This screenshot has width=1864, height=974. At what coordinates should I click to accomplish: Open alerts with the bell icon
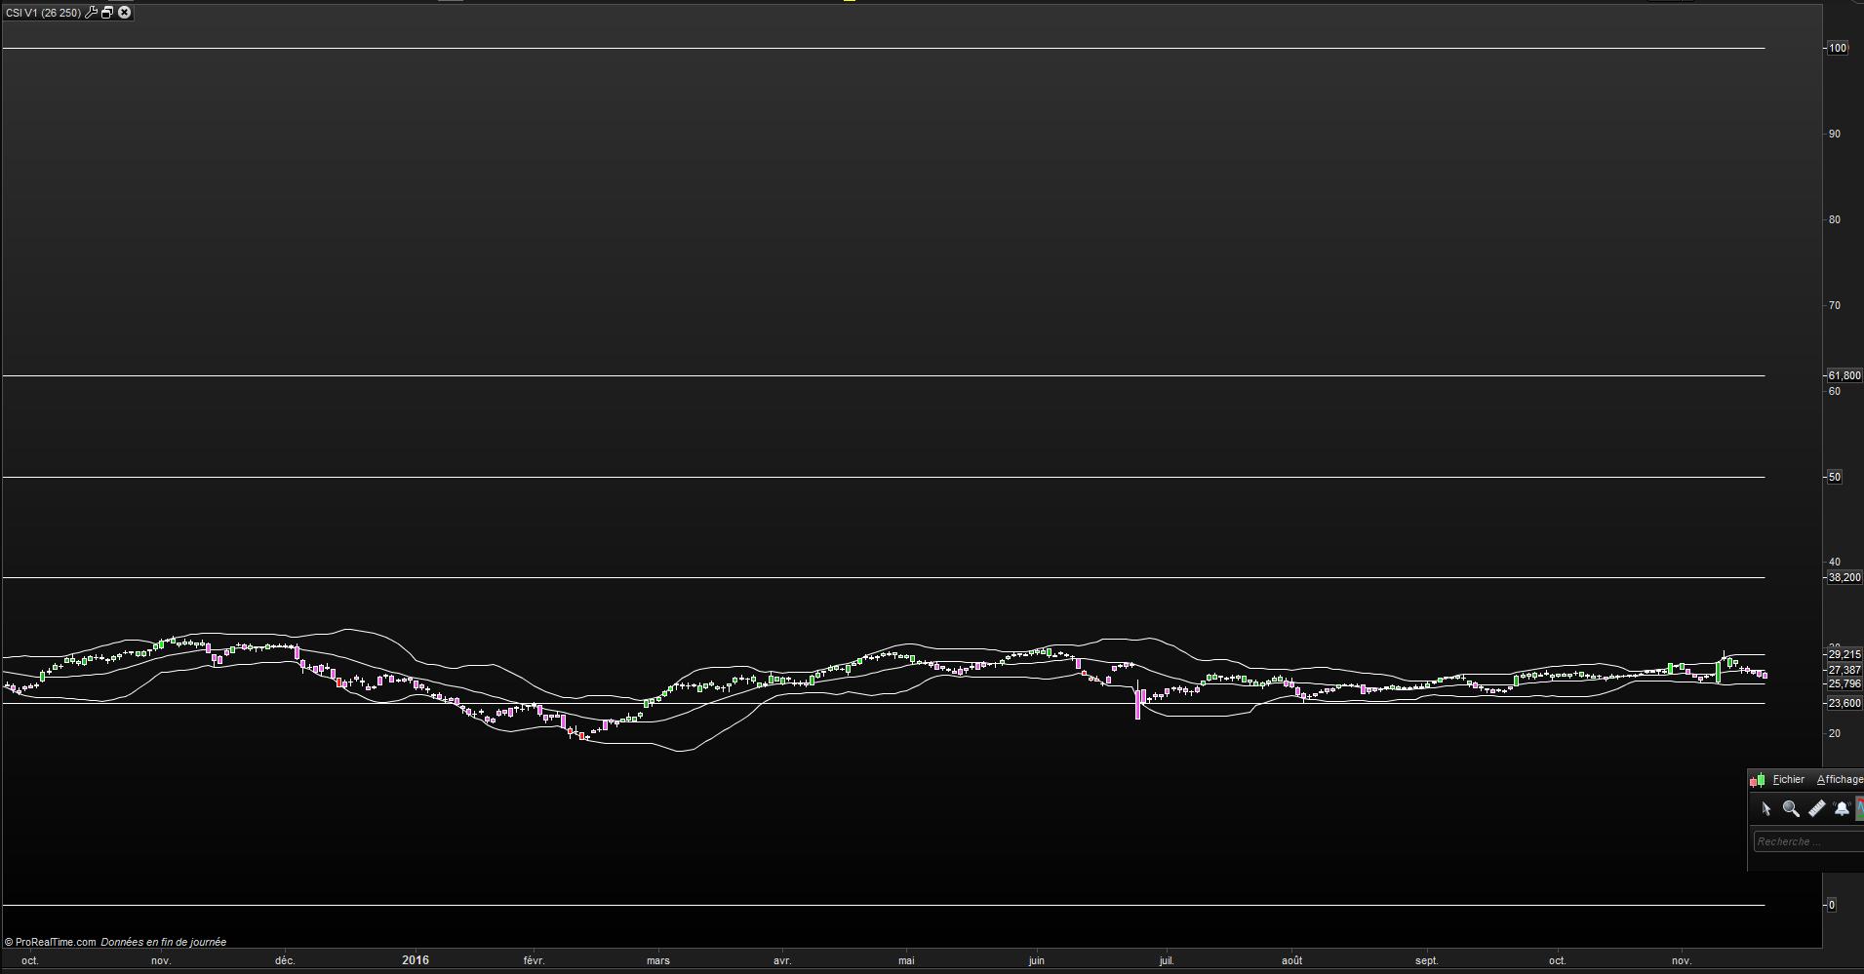click(x=1842, y=808)
